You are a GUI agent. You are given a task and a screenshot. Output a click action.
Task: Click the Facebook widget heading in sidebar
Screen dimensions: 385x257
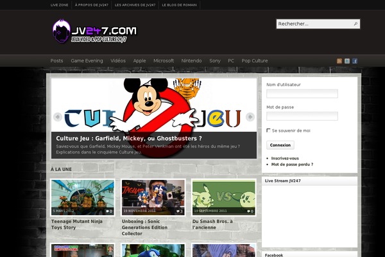[274, 255]
